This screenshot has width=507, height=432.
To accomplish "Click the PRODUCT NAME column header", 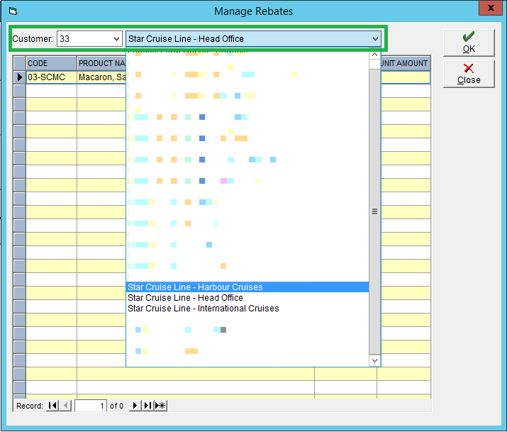I will 101,63.
